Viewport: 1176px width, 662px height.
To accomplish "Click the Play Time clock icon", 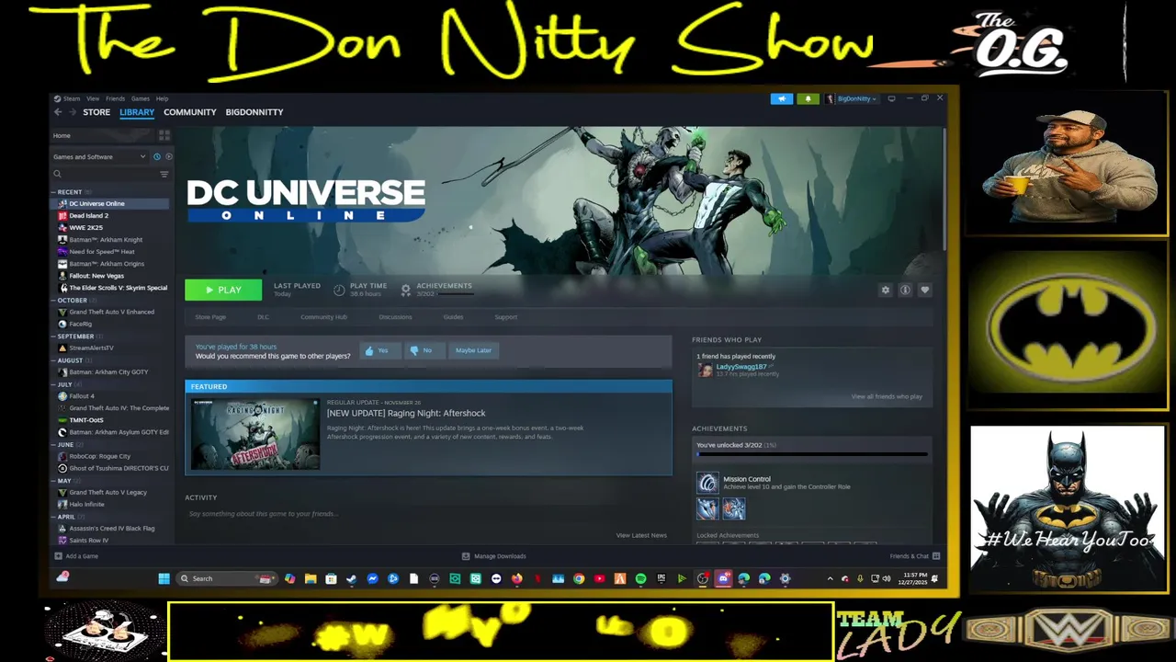I will tap(339, 290).
